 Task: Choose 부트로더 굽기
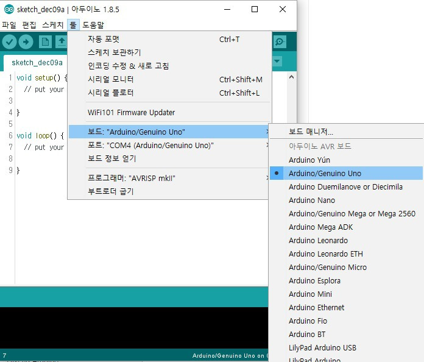tap(169, 191)
